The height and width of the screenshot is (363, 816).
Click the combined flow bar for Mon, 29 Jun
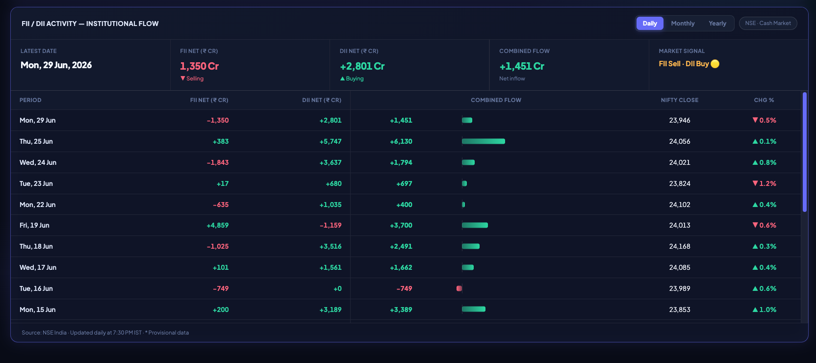[x=467, y=120]
